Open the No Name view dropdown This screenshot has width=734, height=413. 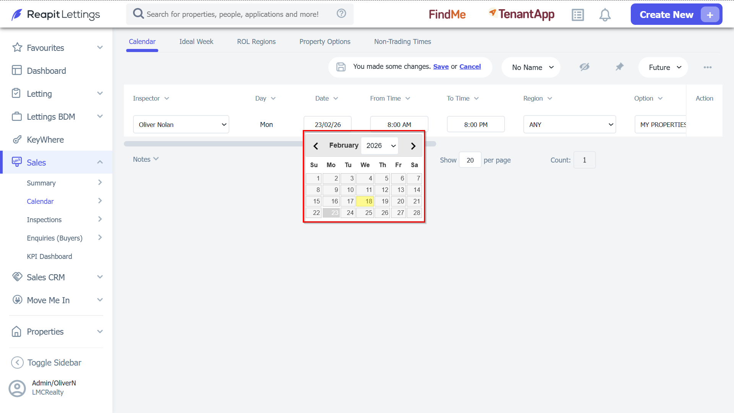pos(531,67)
